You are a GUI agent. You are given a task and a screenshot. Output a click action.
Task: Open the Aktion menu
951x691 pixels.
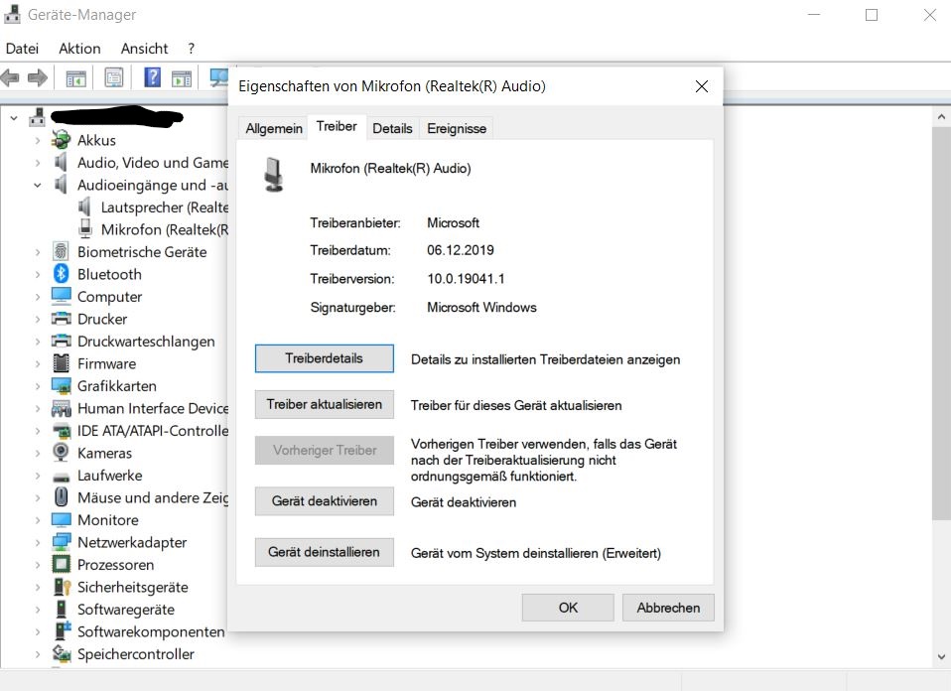[79, 48]
